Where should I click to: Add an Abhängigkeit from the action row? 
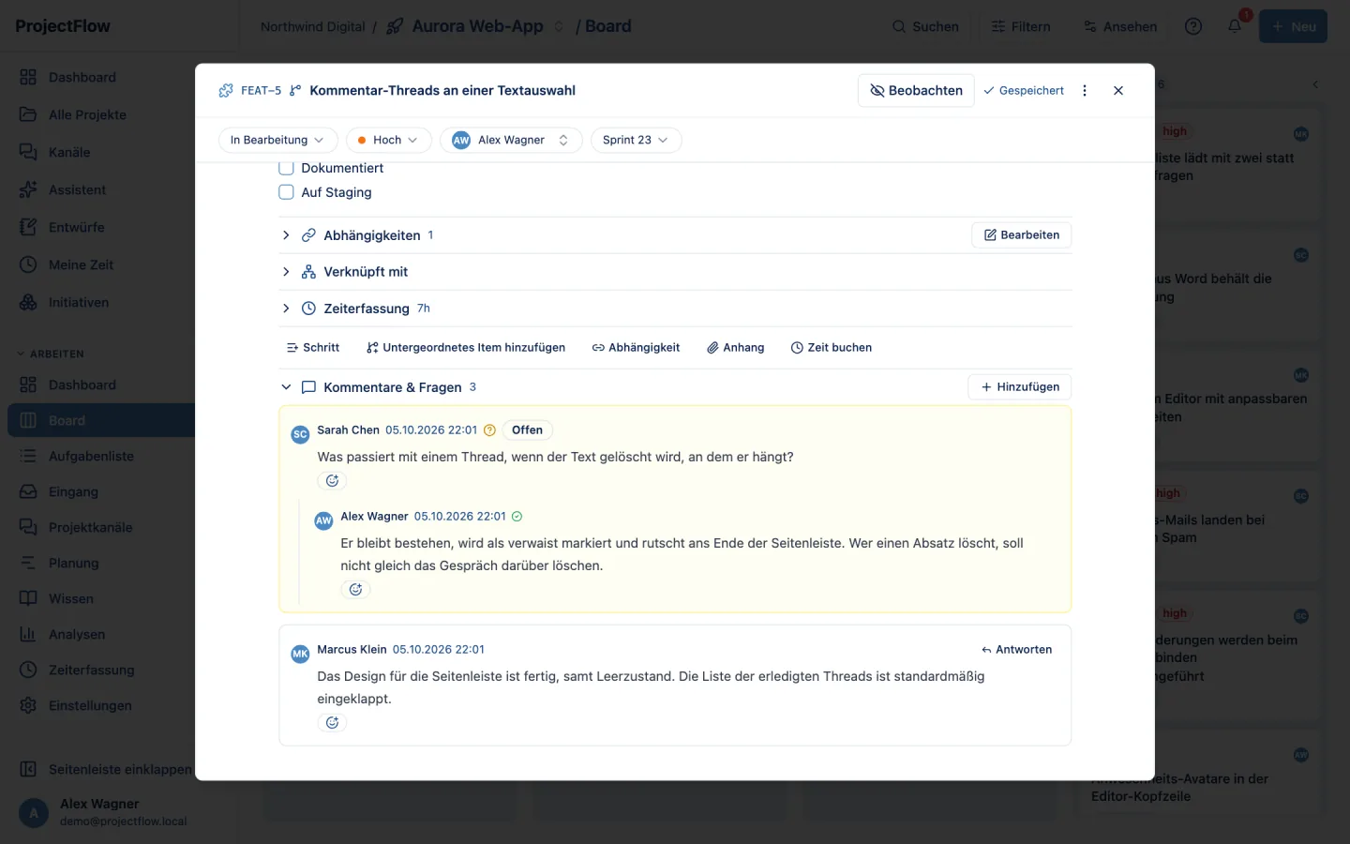coord(636,348)
